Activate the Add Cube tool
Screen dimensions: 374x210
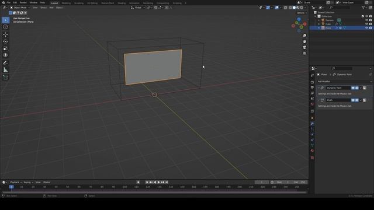click(5, 78)
